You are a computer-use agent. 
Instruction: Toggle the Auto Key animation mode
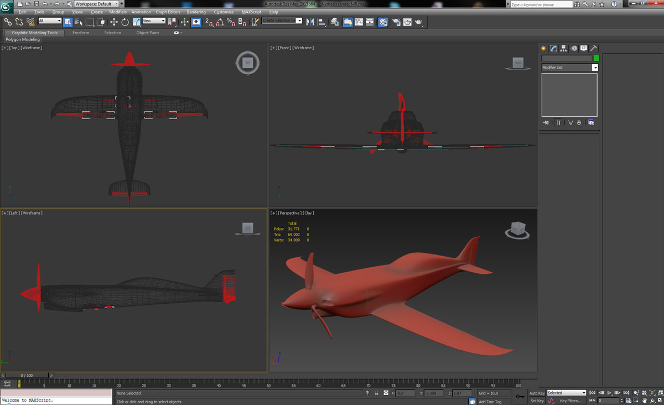coord(537,393)
